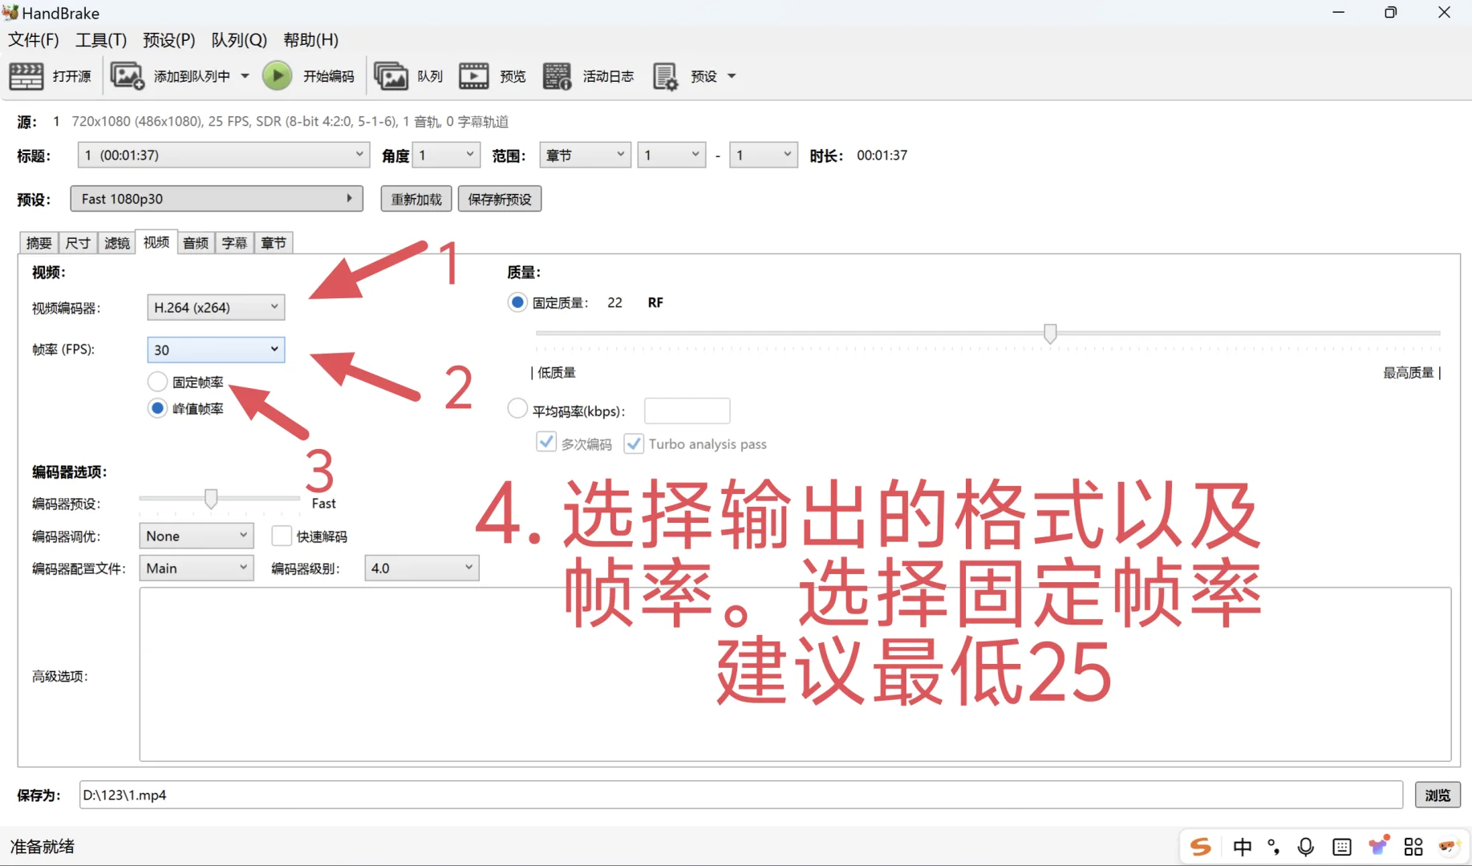Open the 文件(F) menu

pos(34,40)
